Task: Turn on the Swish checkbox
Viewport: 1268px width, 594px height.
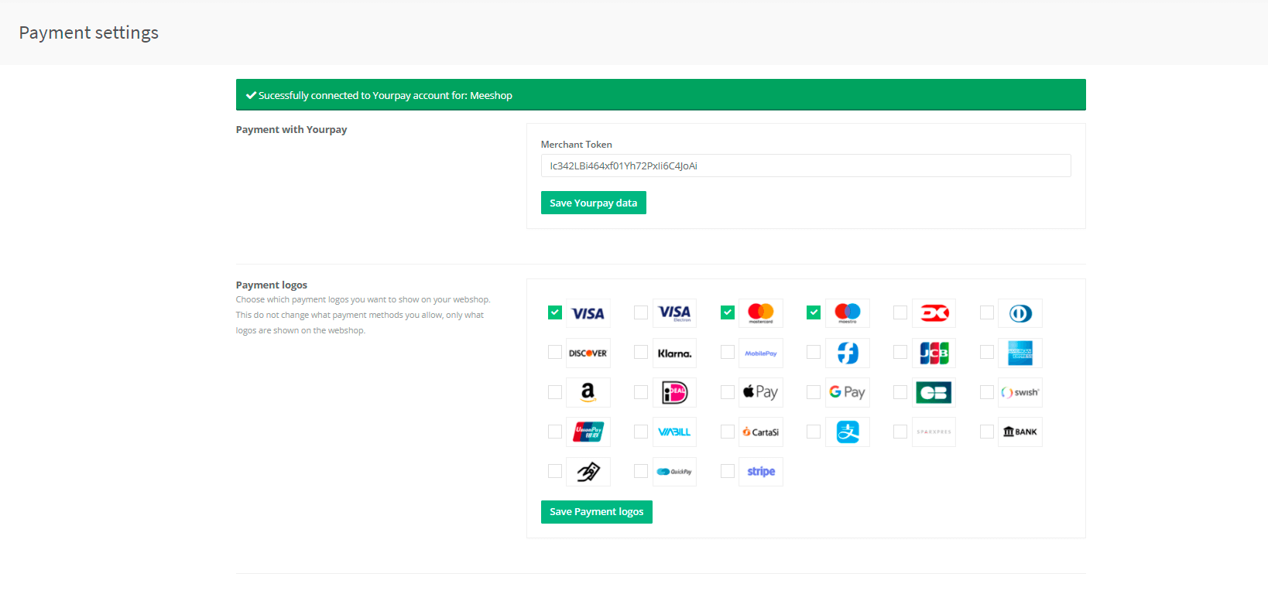Action: [987, 392]
